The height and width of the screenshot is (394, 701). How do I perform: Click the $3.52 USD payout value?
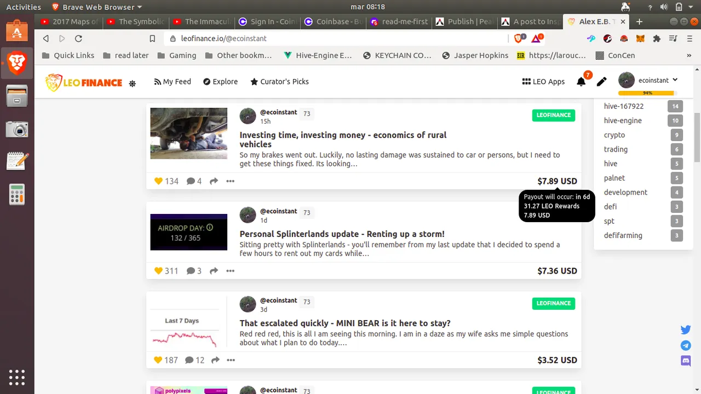point(557,360)
